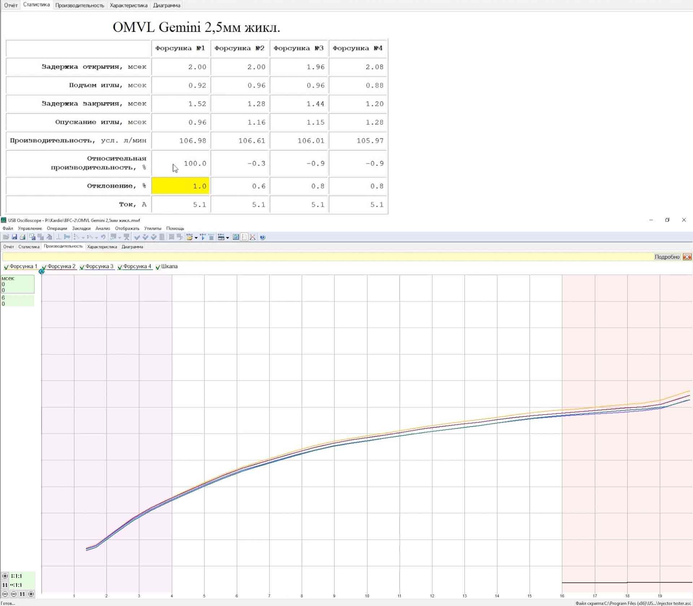
Task: Click the vertical 1:1 scale icon
Action: [5, 585]
